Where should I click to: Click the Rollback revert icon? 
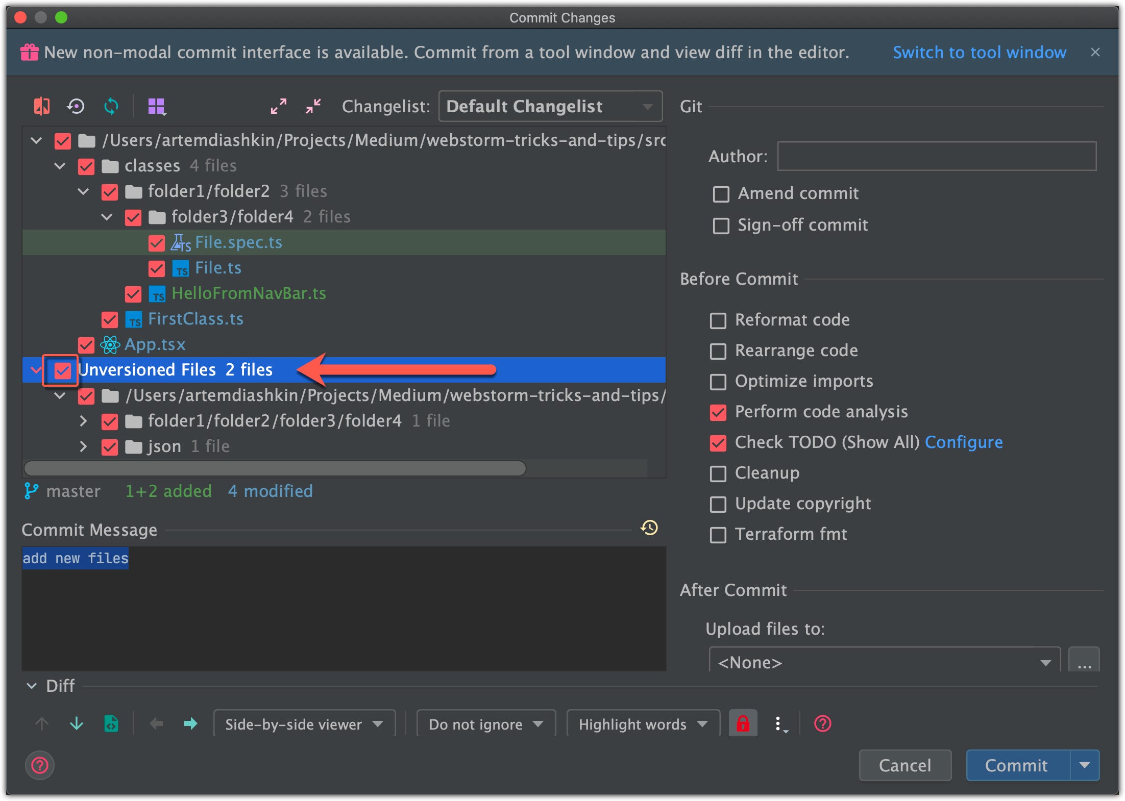point(76,106)
